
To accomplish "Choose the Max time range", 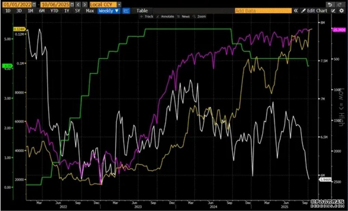I will click(x=90, y=11).
